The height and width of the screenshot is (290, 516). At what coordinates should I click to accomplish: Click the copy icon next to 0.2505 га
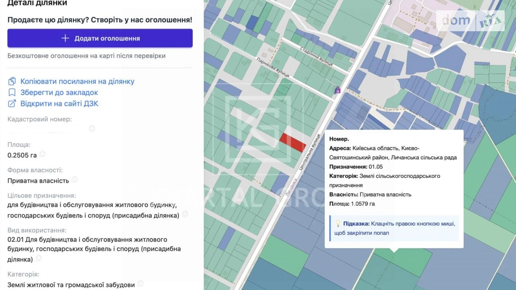pyautogui.click(x=42, y=154)
